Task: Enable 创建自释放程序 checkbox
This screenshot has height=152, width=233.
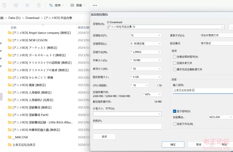Action: pyautogui.click(x=175, y=57)
